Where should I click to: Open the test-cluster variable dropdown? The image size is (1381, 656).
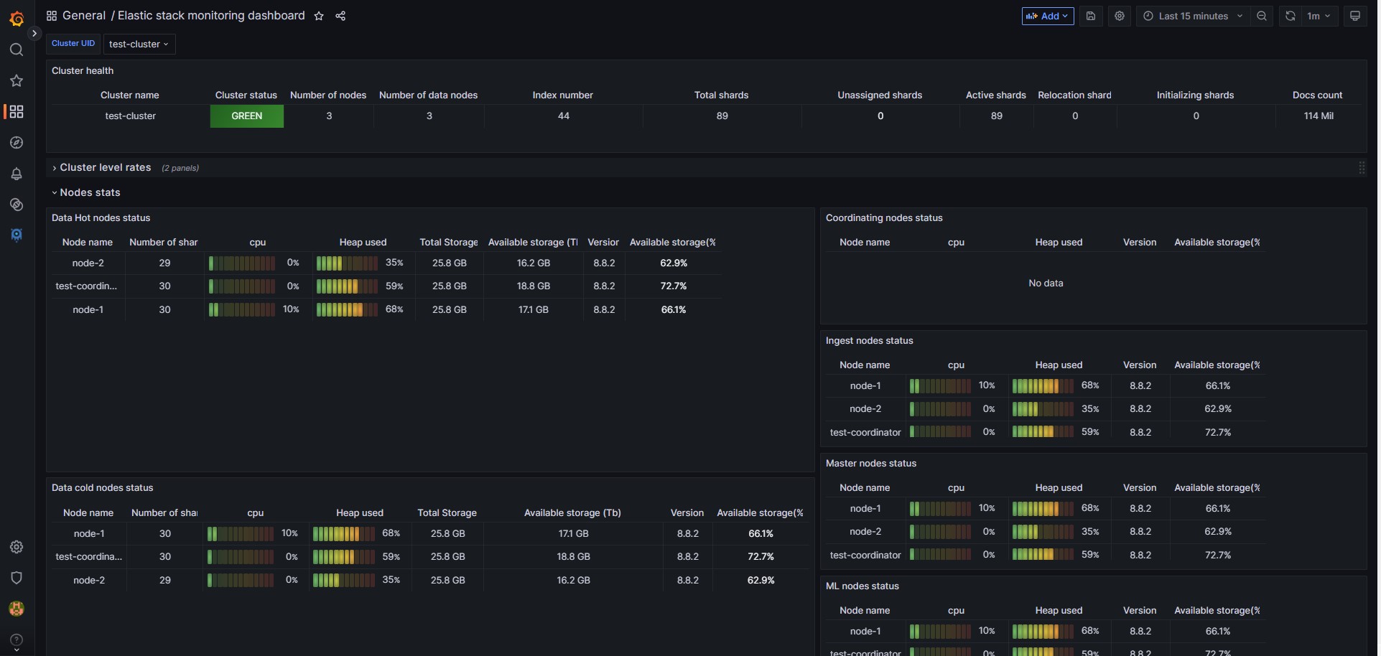[x=139, y=44]
